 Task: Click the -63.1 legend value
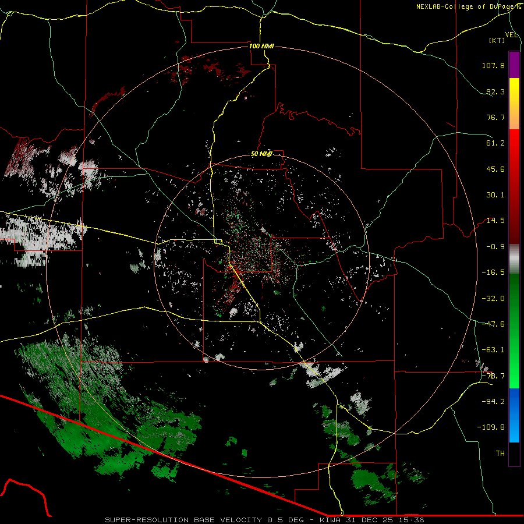click(x=493, y=350)
